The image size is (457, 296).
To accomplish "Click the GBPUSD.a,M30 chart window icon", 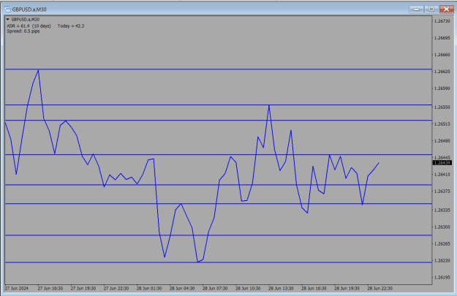I will coord(7,10).
